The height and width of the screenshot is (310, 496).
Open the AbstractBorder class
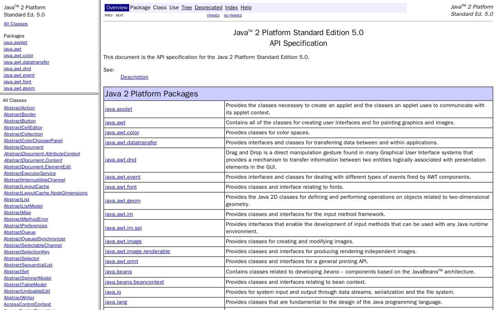20,114
